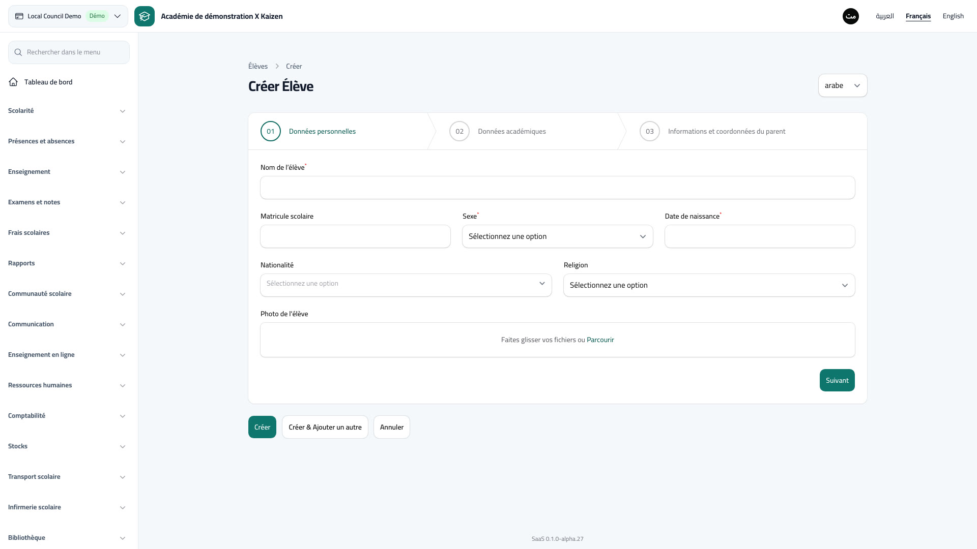The image size is (977, 549).
Task: Click the card icon next to Local Council Demo
Action: pos(19,16)
